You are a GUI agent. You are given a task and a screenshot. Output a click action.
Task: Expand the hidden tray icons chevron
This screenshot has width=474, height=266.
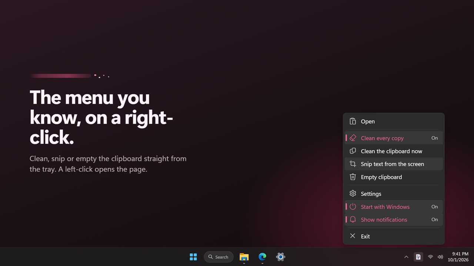[406, 257]
